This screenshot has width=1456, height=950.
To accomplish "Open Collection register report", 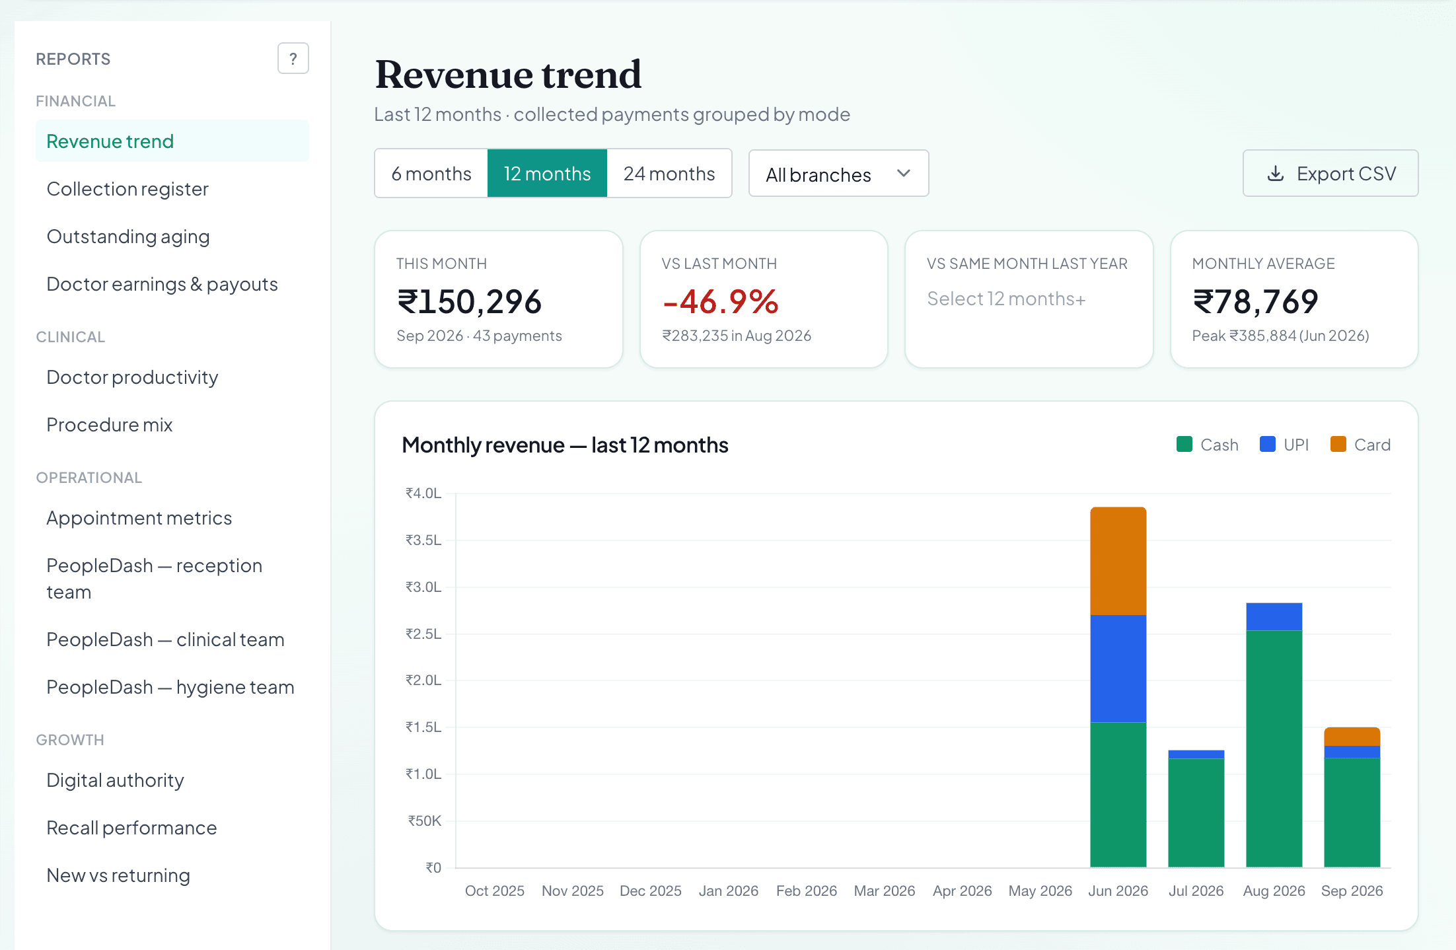I will (172, 189).
